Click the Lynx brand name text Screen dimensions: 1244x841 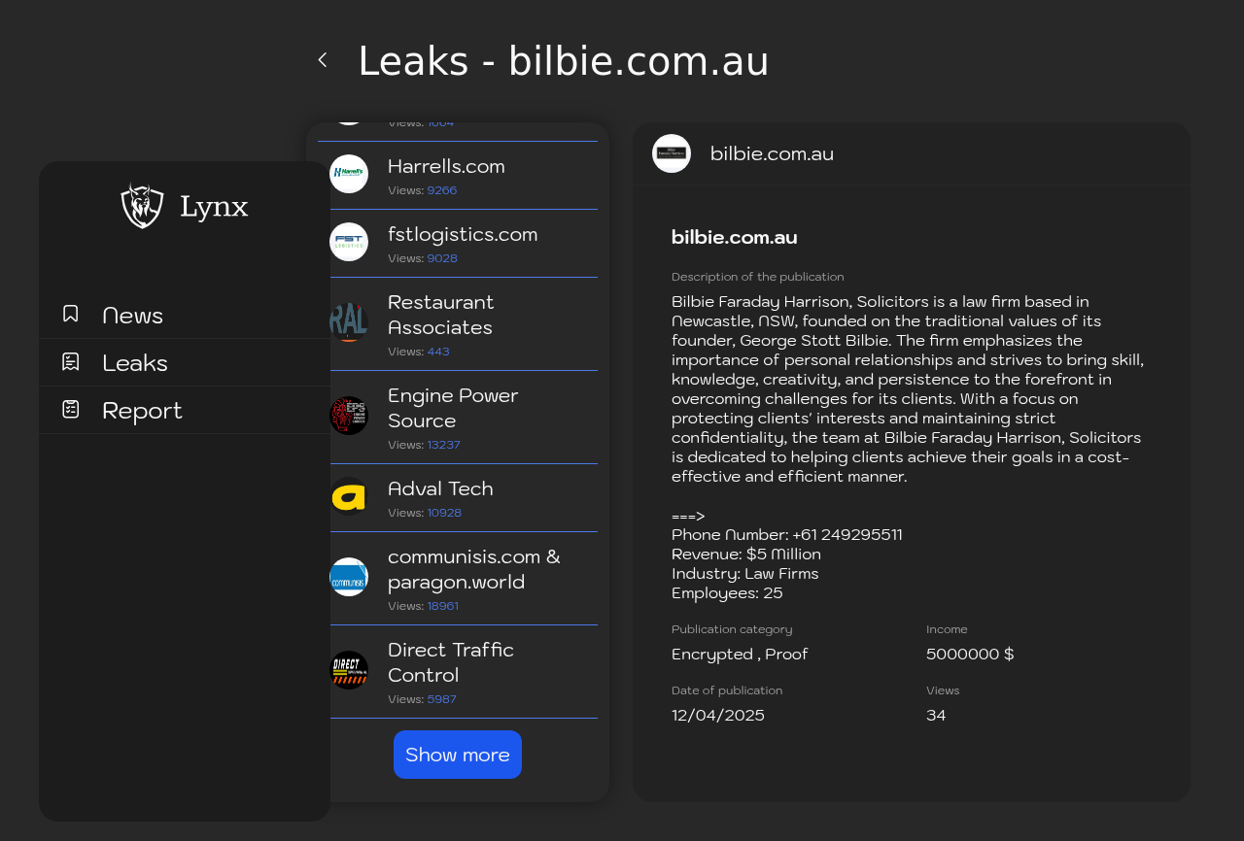(x=214, y=207)
